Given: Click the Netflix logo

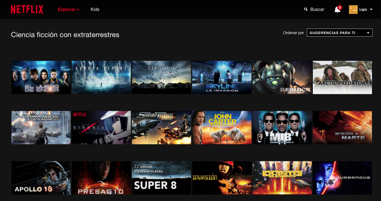Looking at the screenshot, I should click(x=27, y=9).
